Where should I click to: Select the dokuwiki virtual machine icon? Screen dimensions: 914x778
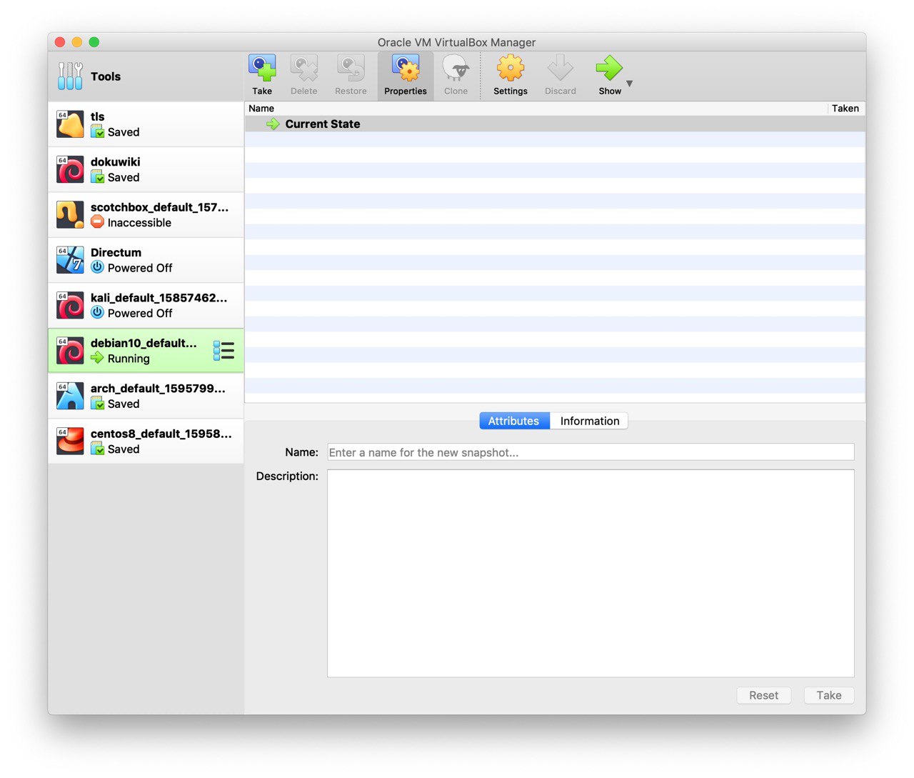pos(70,169)
